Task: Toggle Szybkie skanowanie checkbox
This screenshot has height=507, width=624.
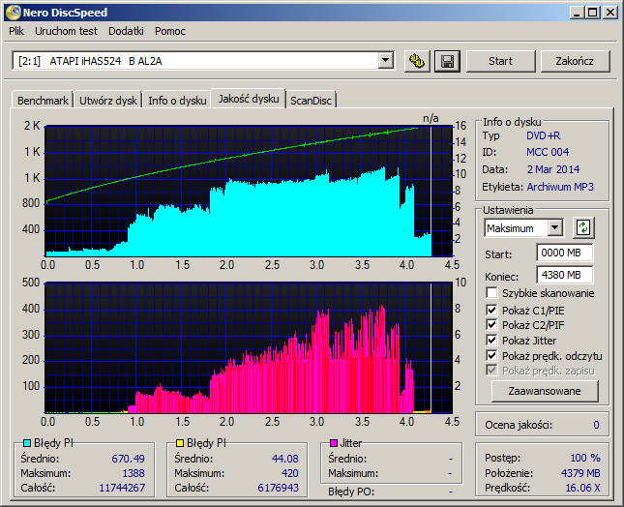Action: tap(491, 293)
